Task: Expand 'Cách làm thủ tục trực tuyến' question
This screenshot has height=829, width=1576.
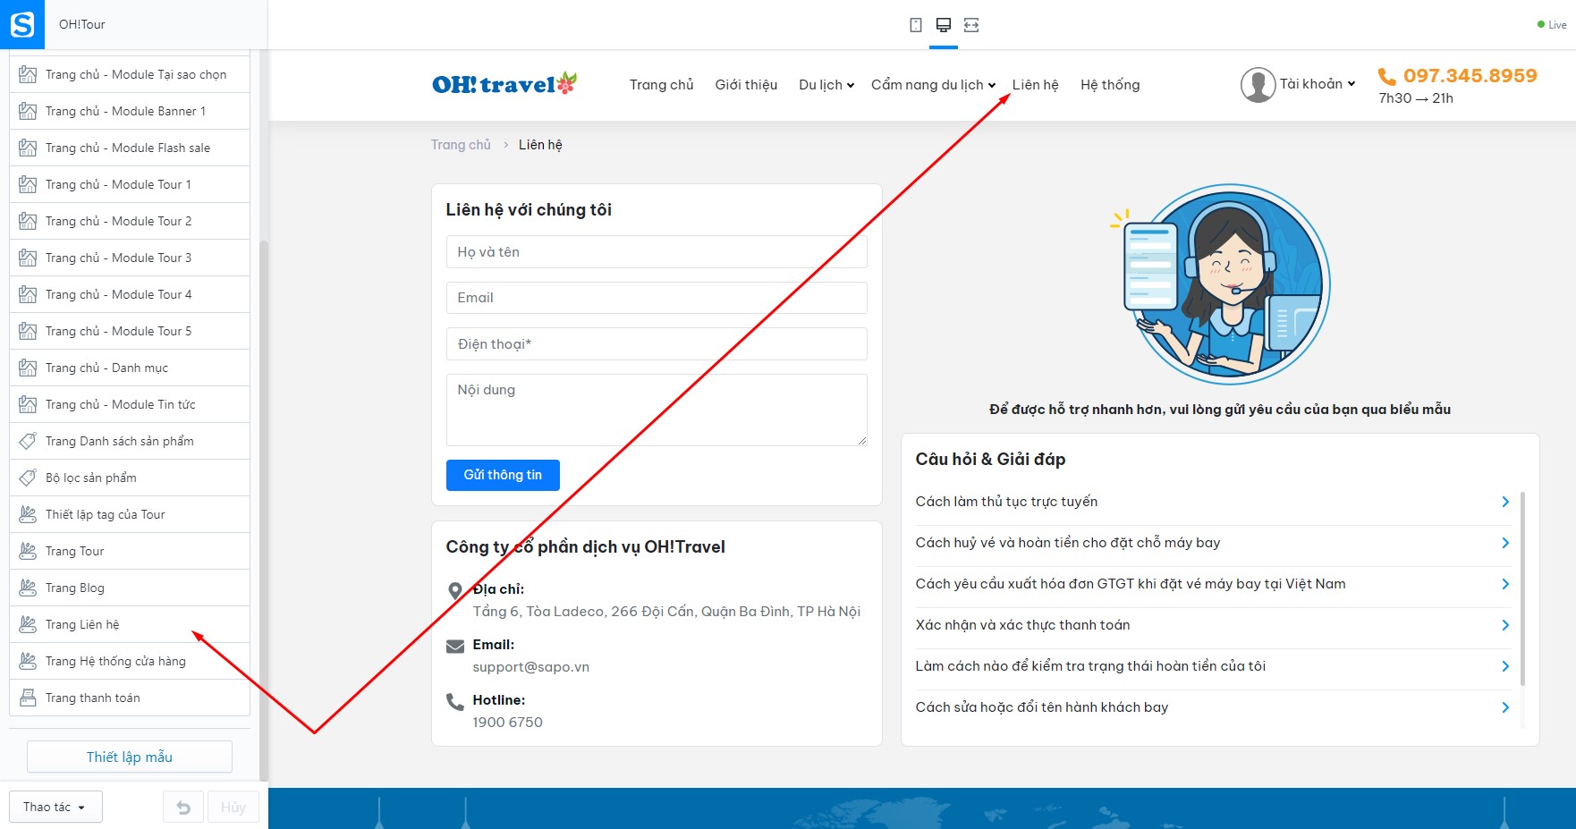Action: point(1212,502)
